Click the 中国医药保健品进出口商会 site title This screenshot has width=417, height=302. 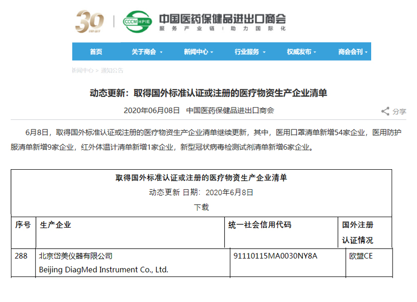point(222,18)
